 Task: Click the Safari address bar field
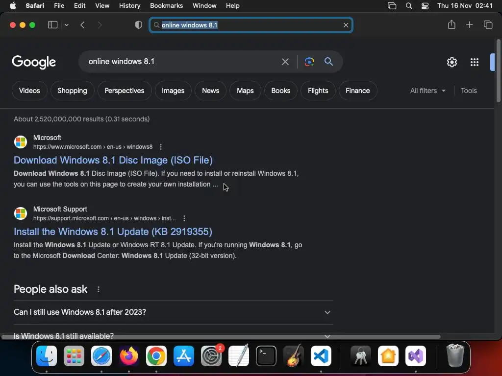click(251, 25)
